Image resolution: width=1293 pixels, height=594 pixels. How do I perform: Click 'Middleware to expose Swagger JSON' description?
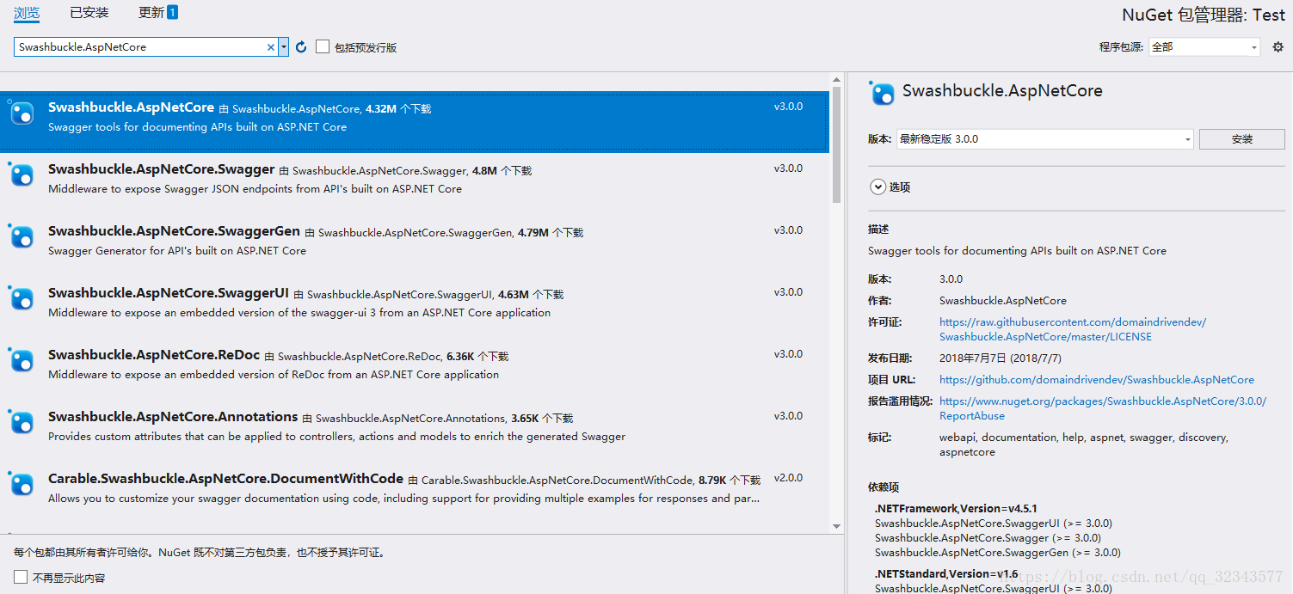click(255, 189)
